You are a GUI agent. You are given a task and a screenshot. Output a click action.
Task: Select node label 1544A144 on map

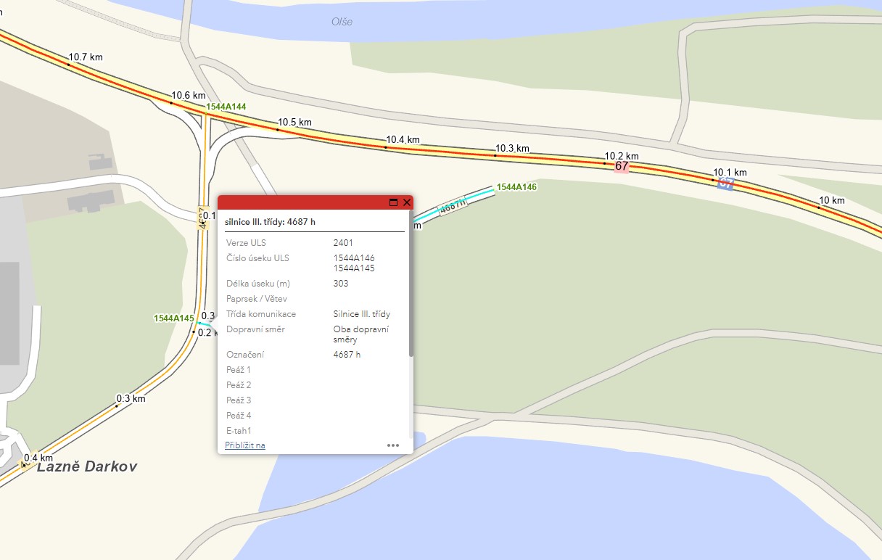(x=226, y=107)
